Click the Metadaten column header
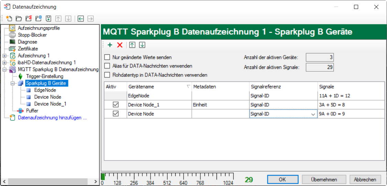Viewport: 387px width, 186px height. (x=220, y=86)
